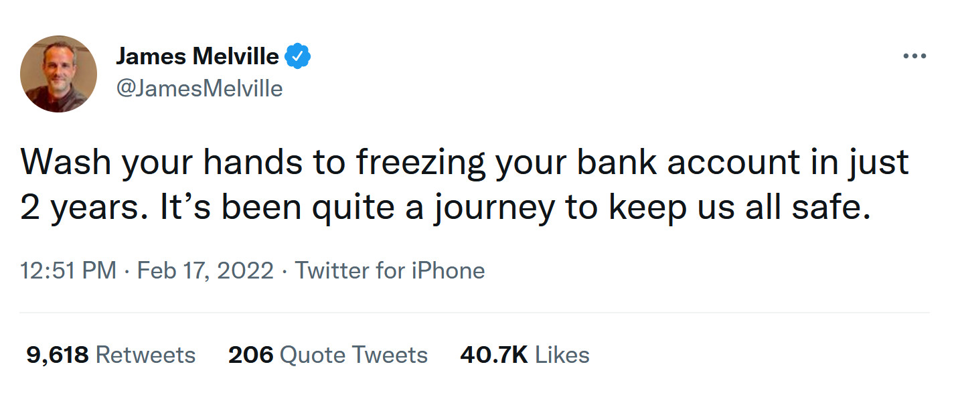Click the blue verified checkmark badge

(x=298, y=57)
